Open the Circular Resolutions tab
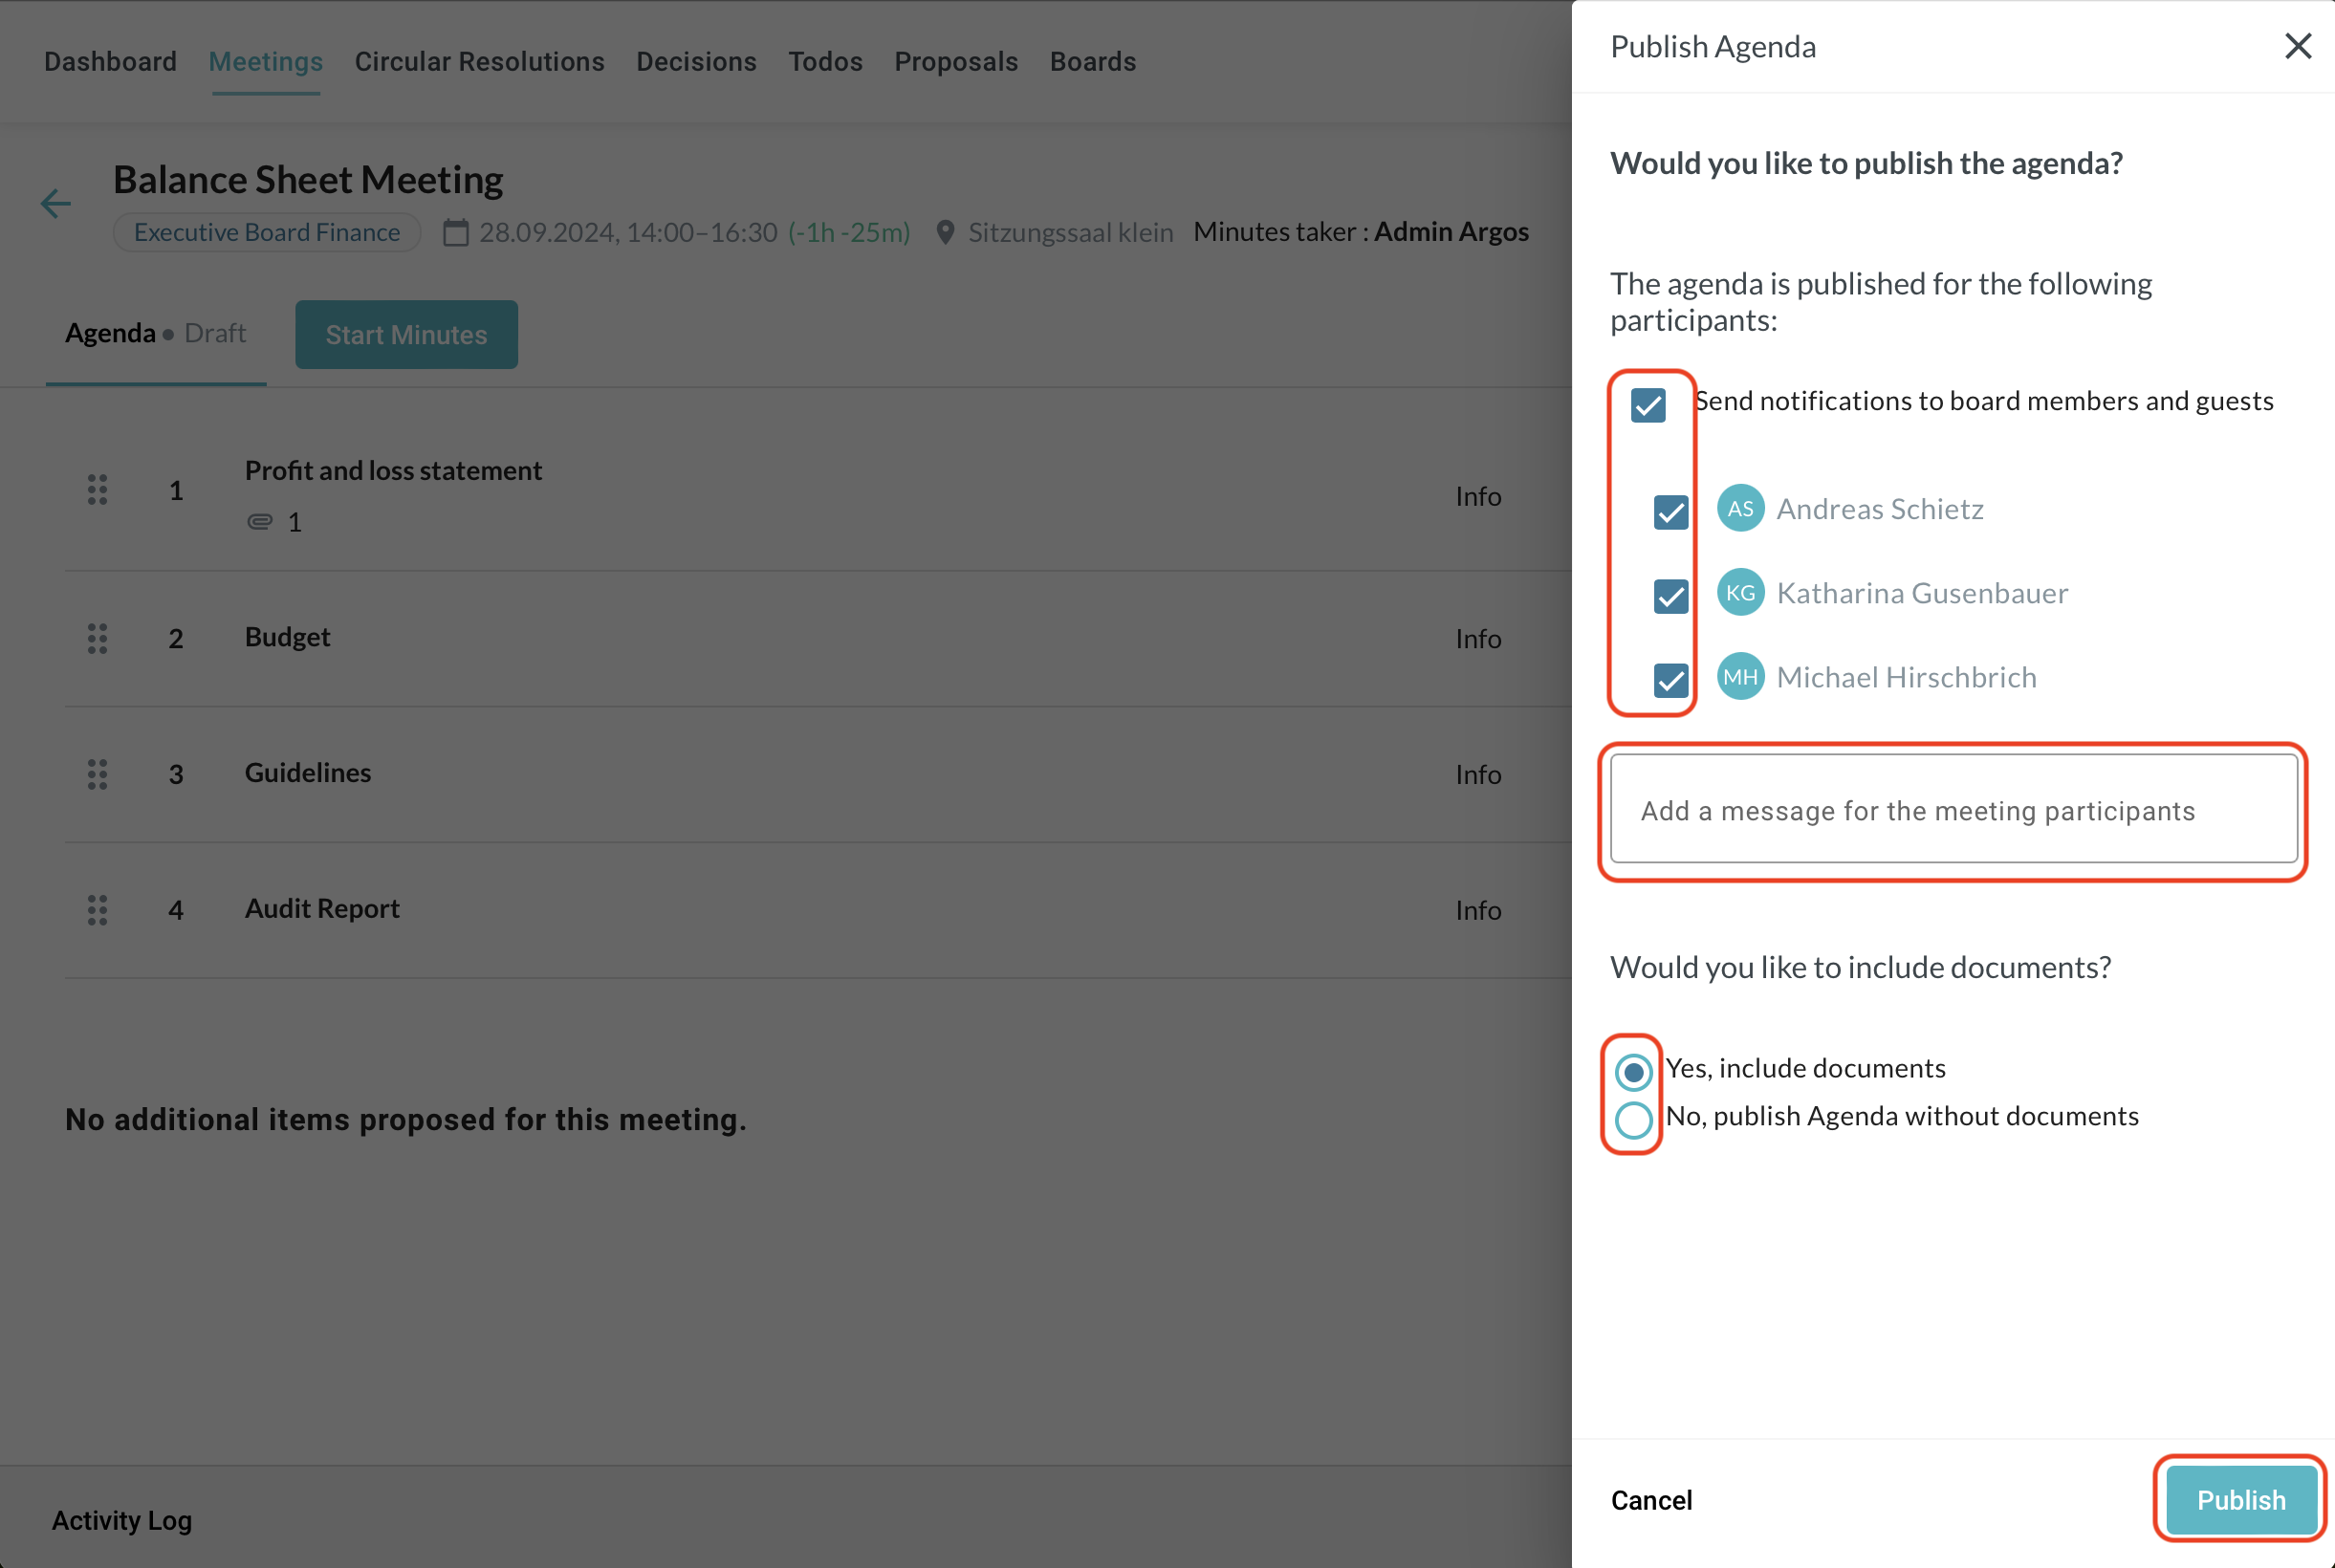Screen dimensions: 2335x1568 (479, 62)
